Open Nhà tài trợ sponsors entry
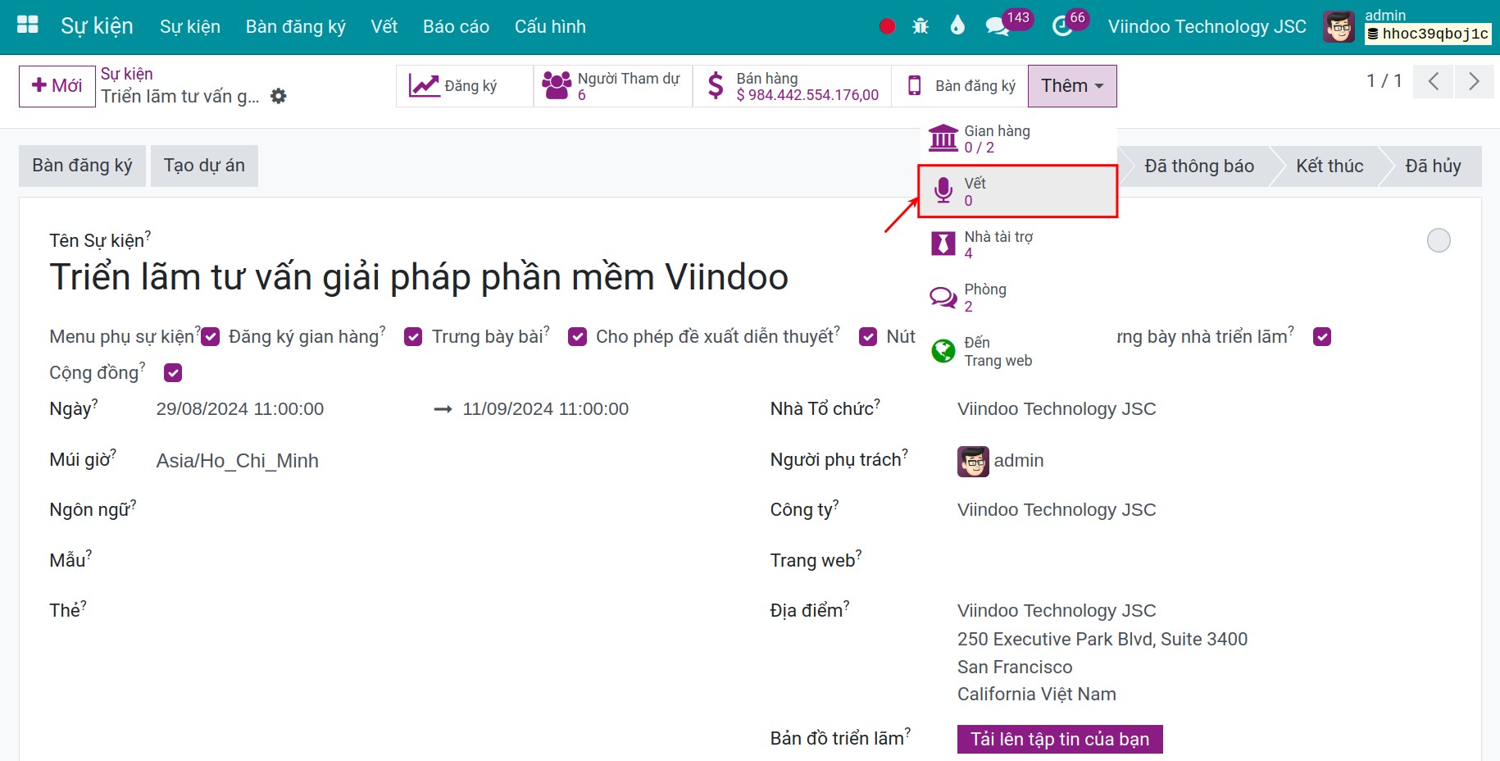This screenshot has height=761, width=1500. (x=1017, y=244)
